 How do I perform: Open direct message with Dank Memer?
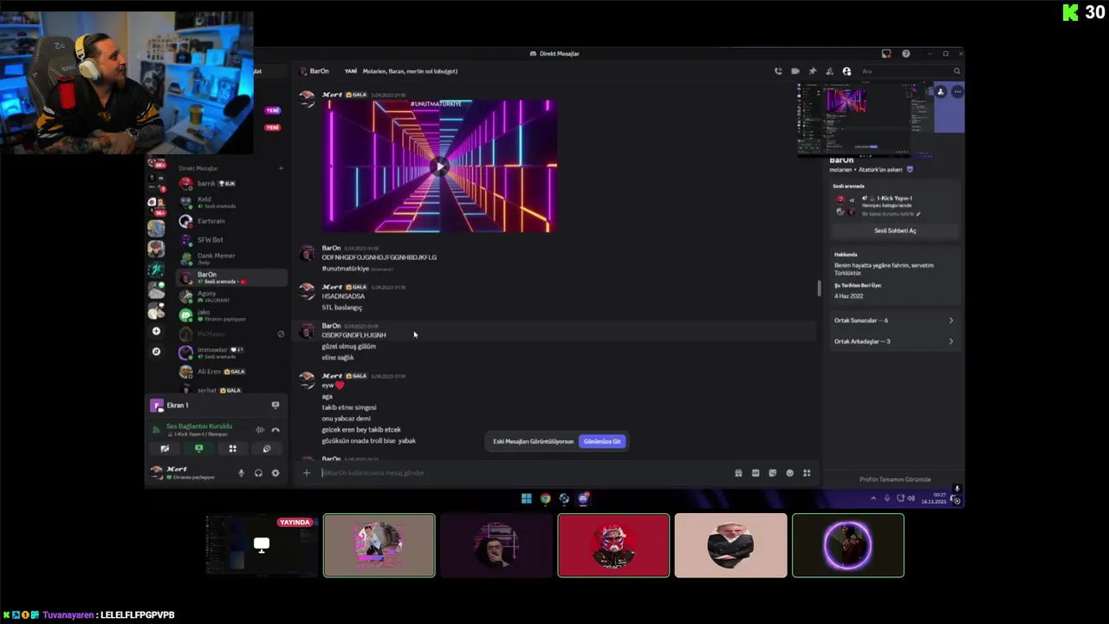pyautogui.click(x=232, y=258)
